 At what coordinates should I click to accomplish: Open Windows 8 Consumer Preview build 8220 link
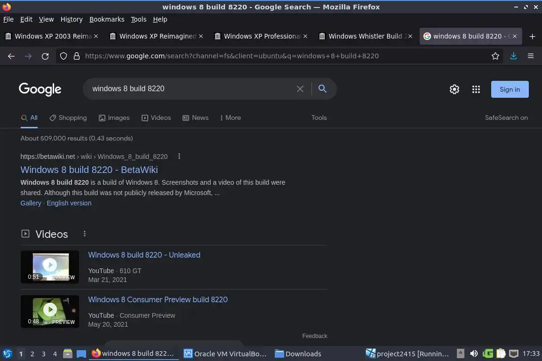pos(158,299)
